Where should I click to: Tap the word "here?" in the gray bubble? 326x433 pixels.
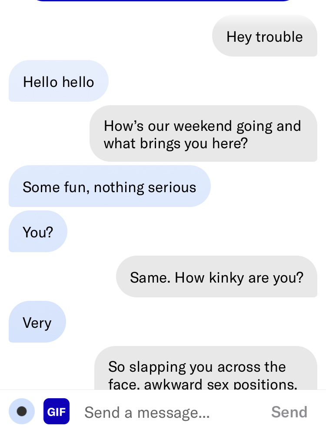(x=230, y=143)
